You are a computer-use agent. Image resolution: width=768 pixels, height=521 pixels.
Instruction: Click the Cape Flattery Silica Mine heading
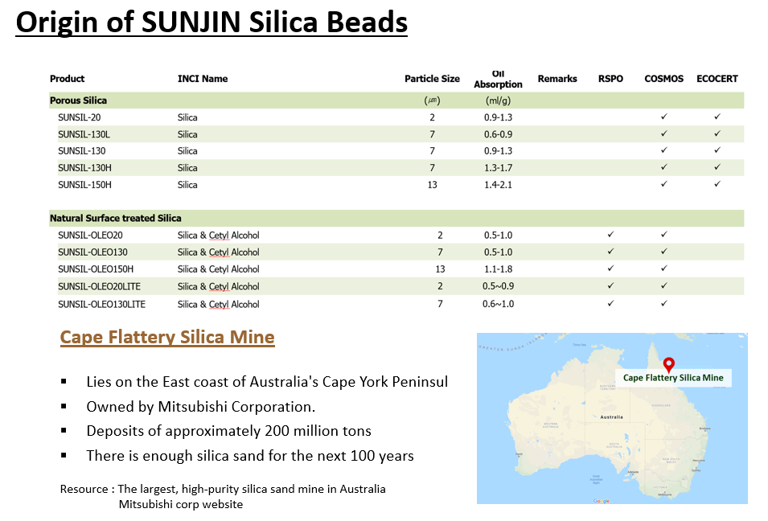click(167, 337)
